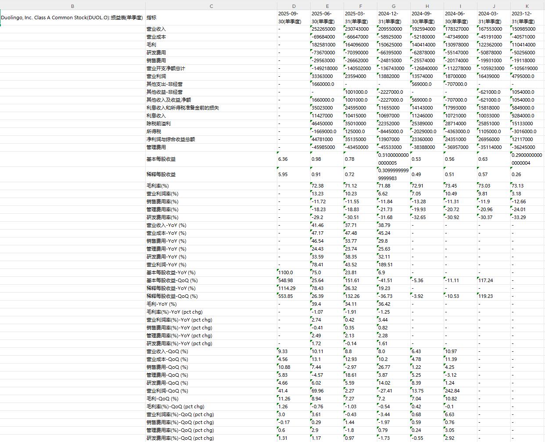
Task: Select column K header
Action: point(527,6)
